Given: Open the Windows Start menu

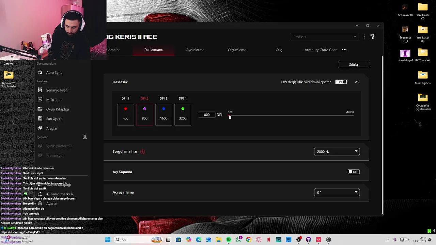Looking at the screenshot, I should [x=108, y=240].
